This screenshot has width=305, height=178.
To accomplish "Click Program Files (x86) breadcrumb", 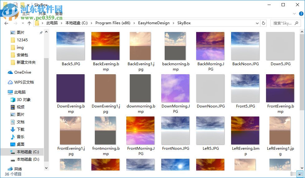I will tap(113, 23).
